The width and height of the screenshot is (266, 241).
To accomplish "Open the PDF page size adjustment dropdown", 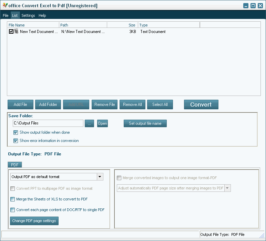I will click(x=227, y=188).
